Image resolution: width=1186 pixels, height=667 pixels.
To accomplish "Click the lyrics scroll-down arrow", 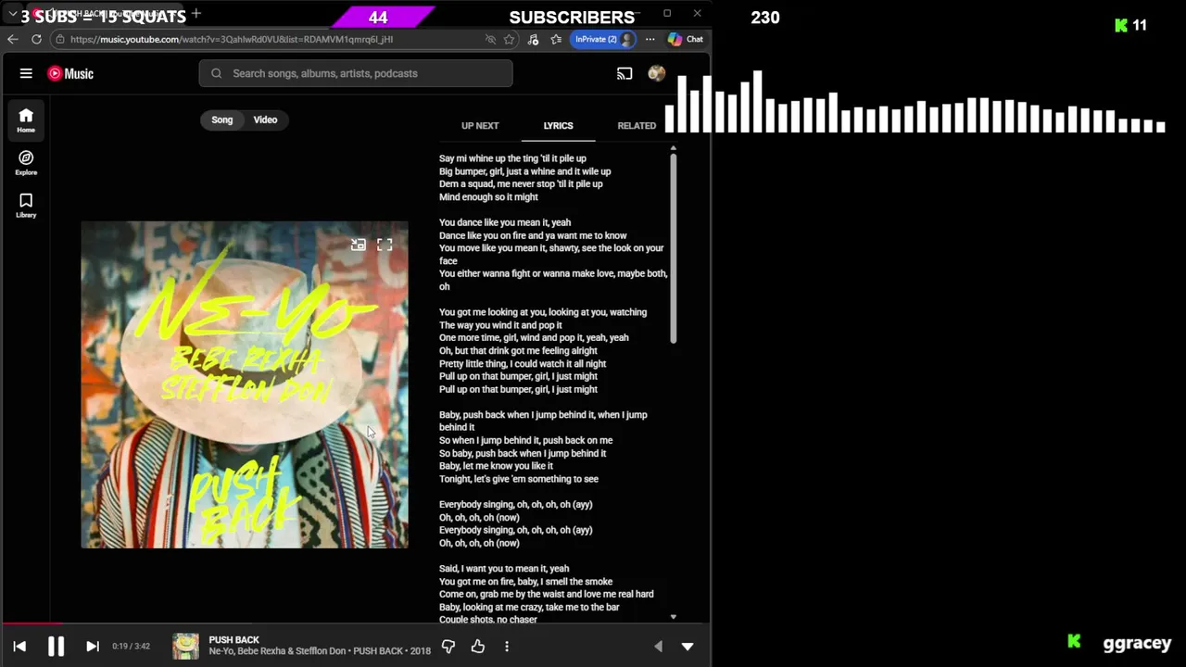I will pos(674,617).
